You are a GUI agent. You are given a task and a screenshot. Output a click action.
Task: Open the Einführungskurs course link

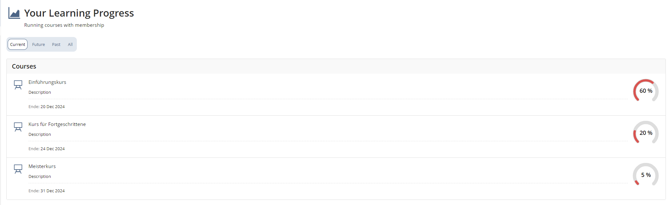point(47,82)
